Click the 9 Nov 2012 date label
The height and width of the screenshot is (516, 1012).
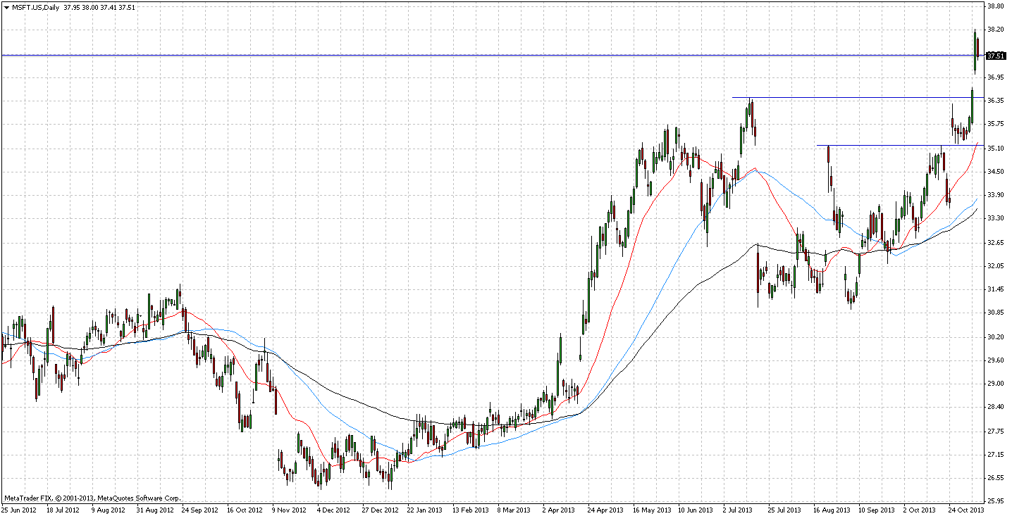point(288,510)
